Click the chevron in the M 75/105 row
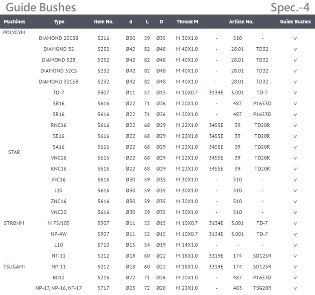This screenshot has height=295, width=315. coord(295,223)
